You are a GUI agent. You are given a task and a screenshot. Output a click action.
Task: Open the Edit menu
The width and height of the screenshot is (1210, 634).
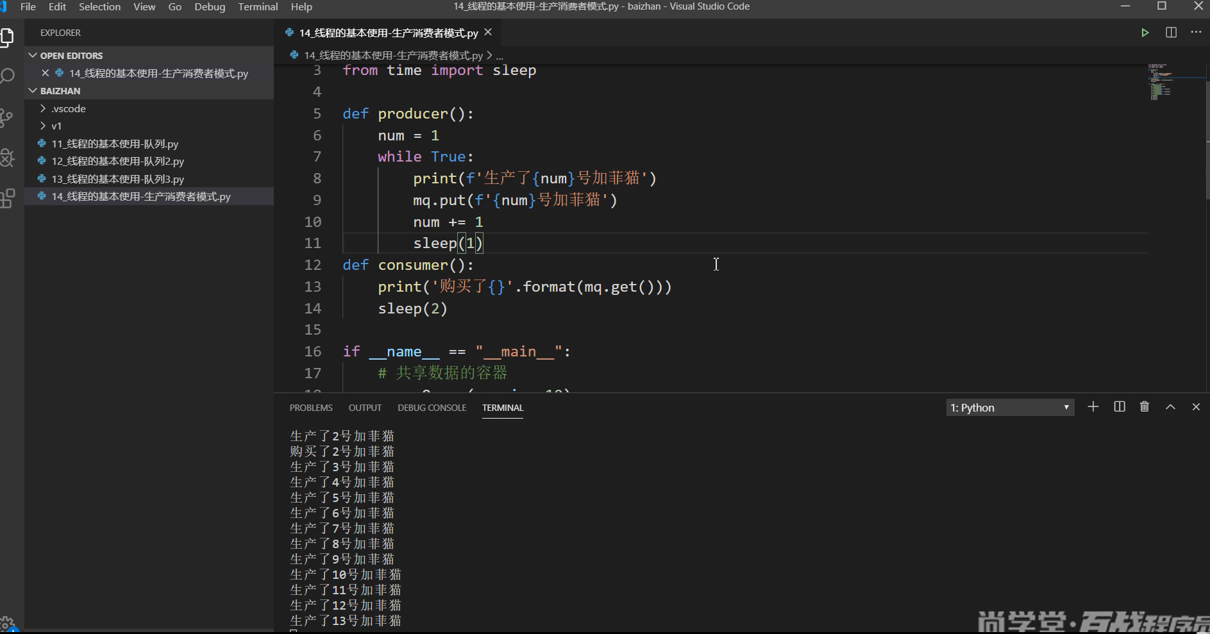click(x=57, y=6)
